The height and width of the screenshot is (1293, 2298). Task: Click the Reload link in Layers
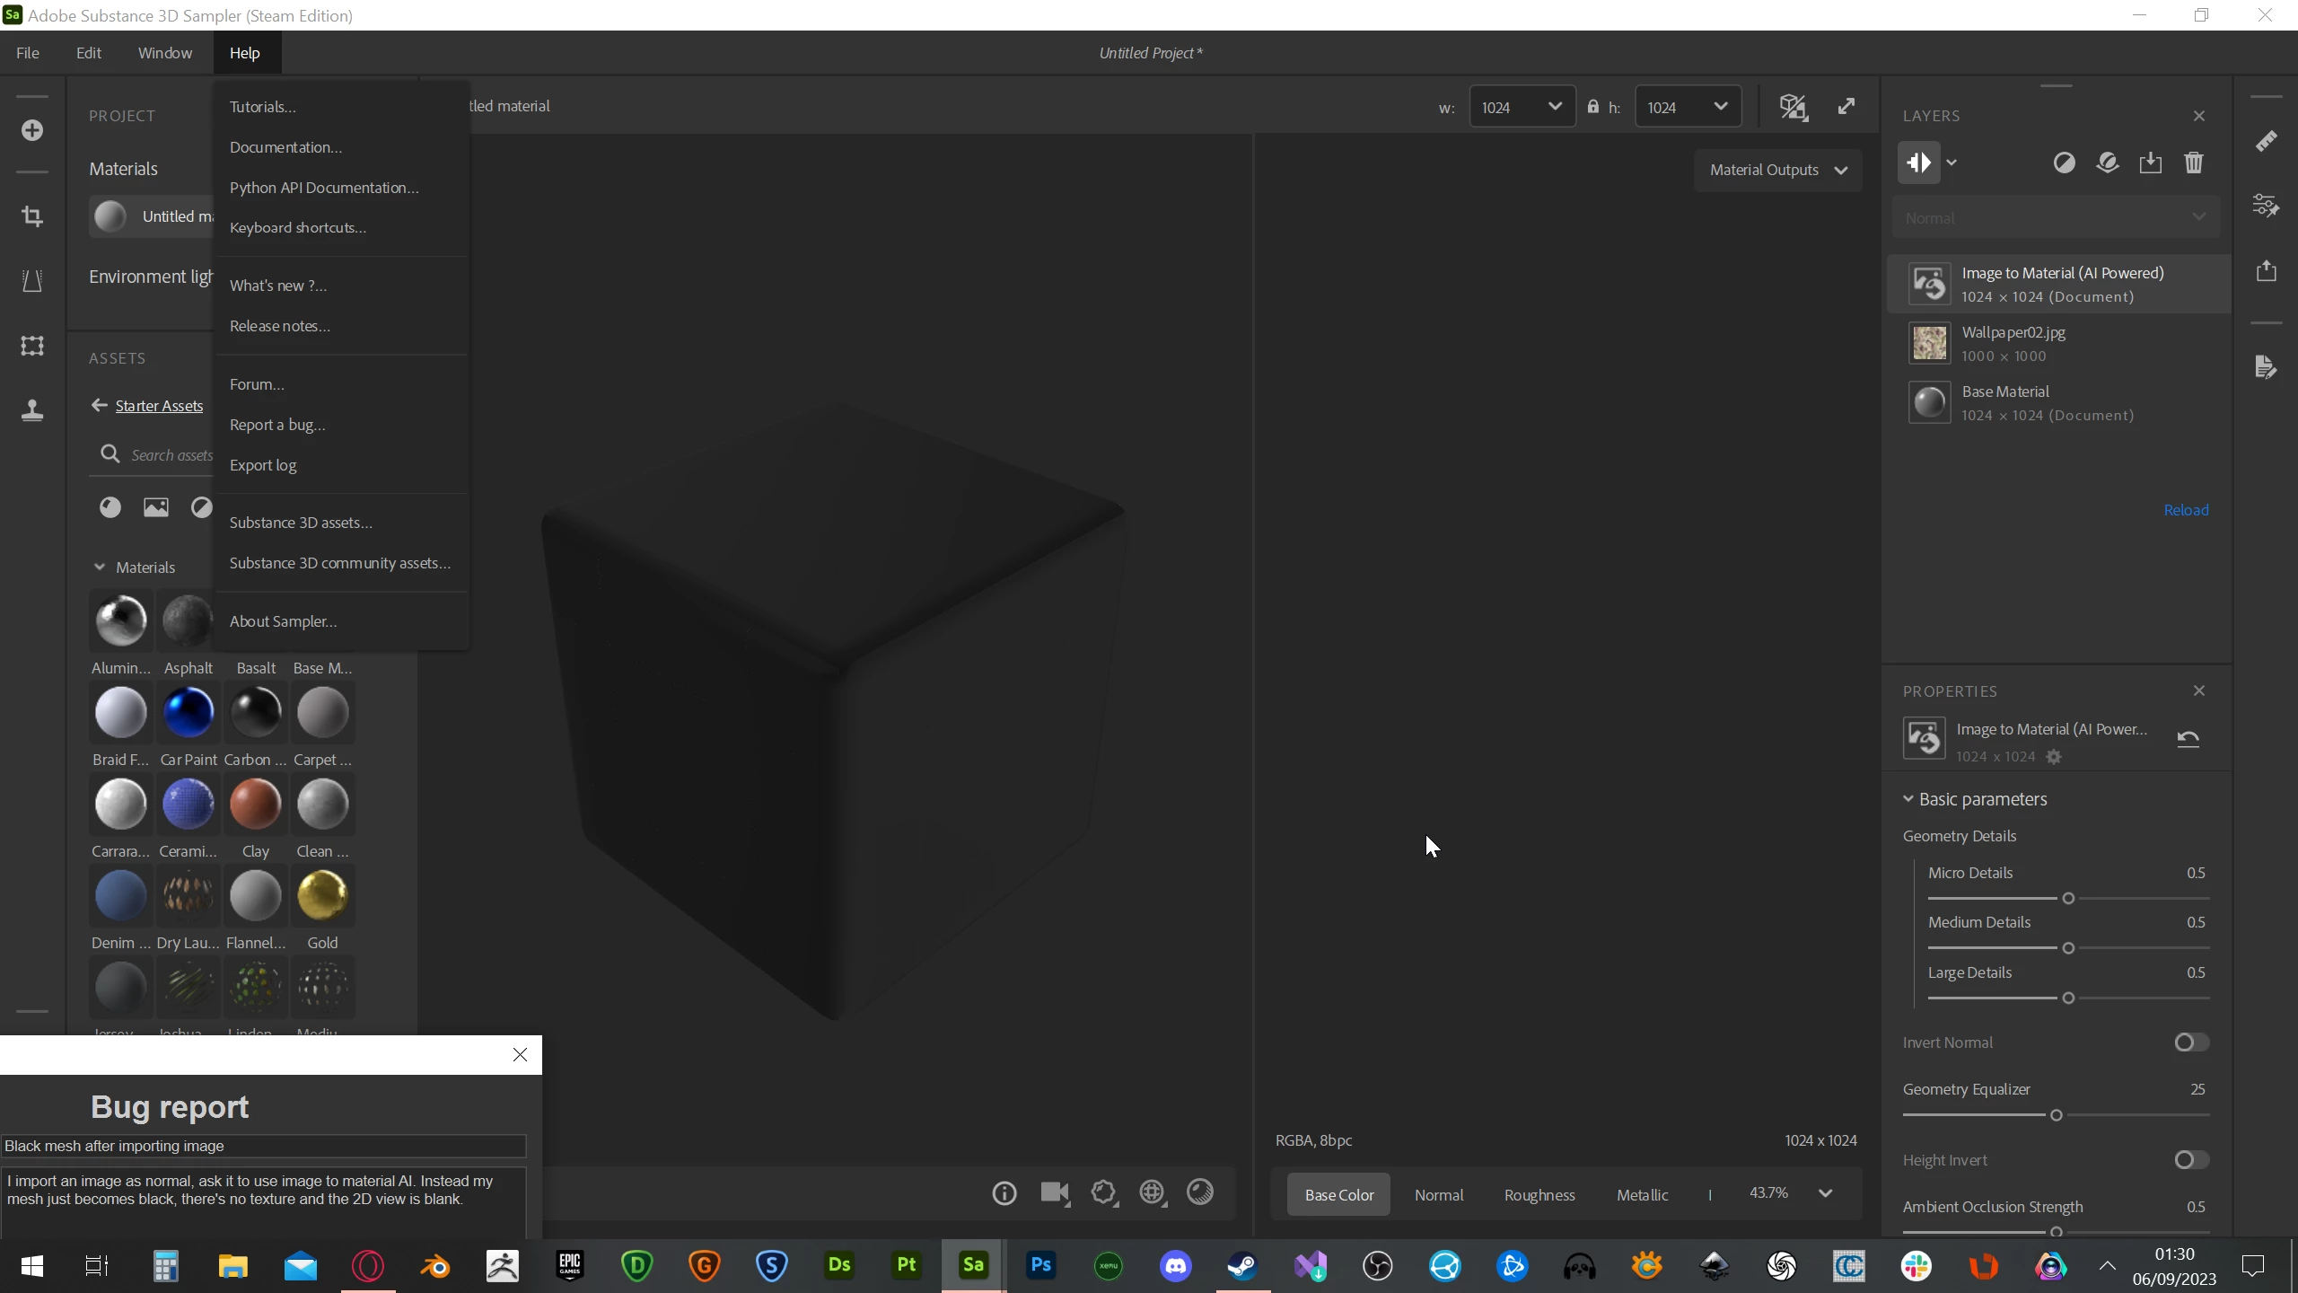(2185, 510)
